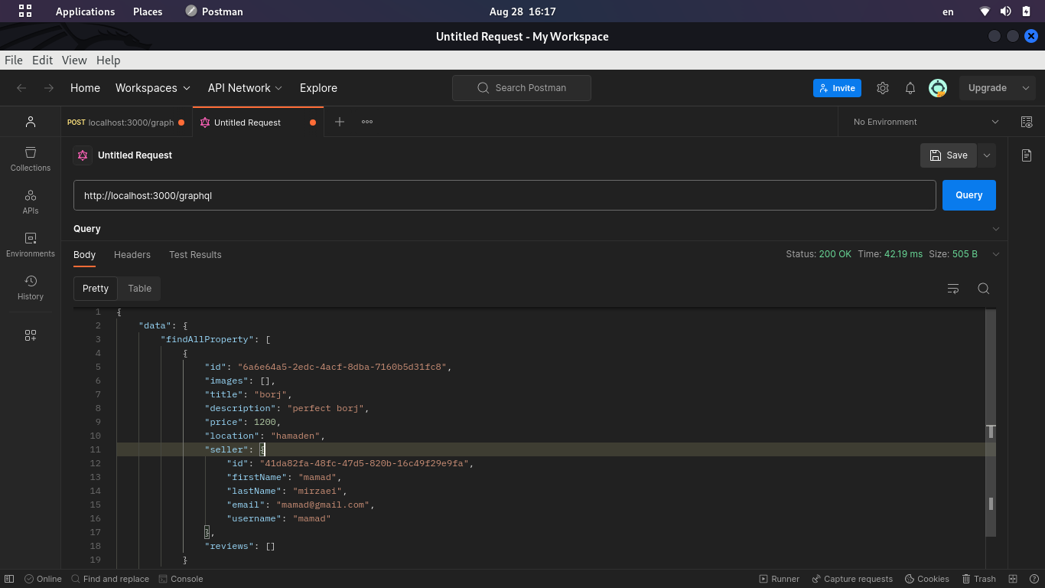Click the blue Query button
1045x588 pixels.
click(x=969, y=195)
